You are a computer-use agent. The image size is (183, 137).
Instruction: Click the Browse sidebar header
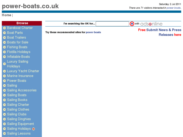[22, 23]
